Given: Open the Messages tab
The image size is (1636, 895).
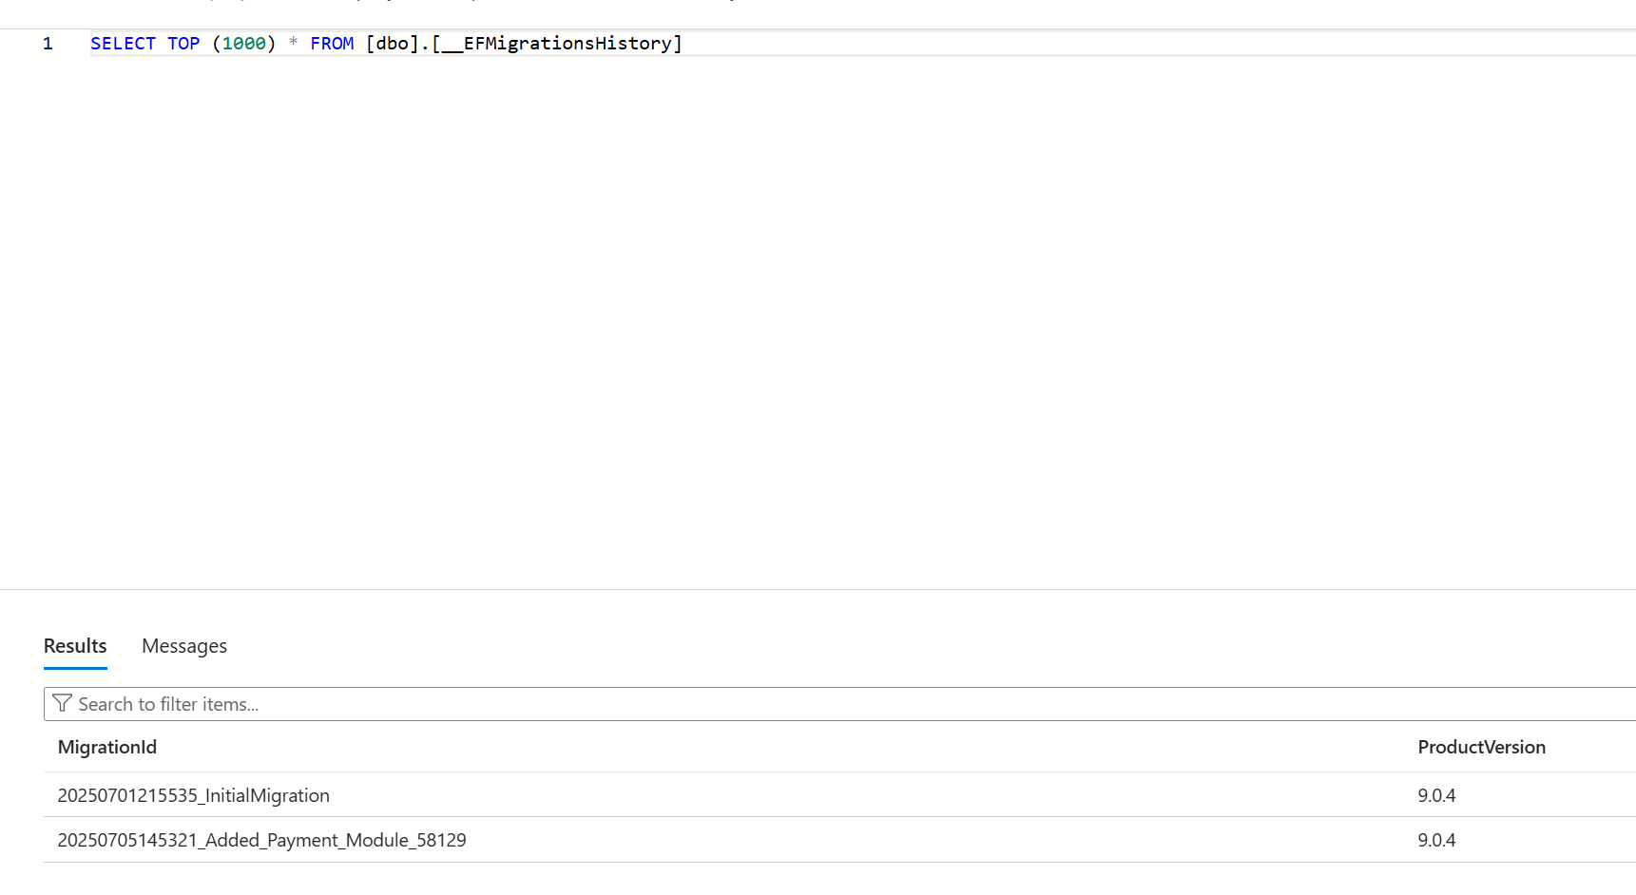Looking at the screenshot, I should pyautogui.click(x=184, y=646).
